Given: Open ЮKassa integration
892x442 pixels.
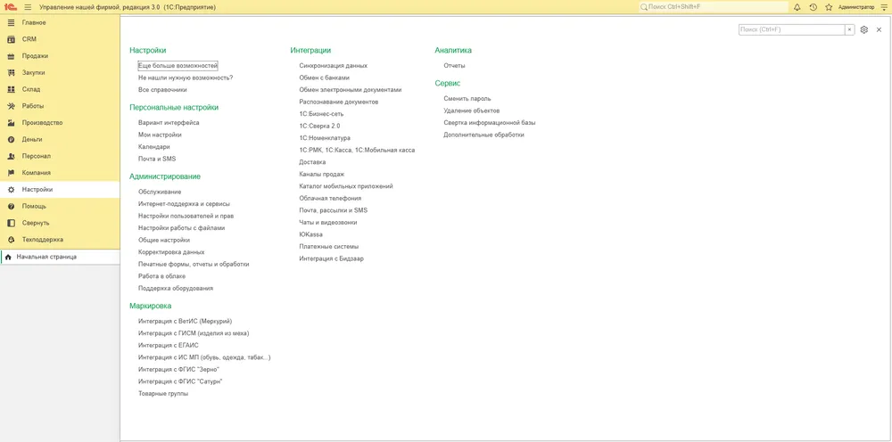Looking at the screenshot, I should point(310,234).
